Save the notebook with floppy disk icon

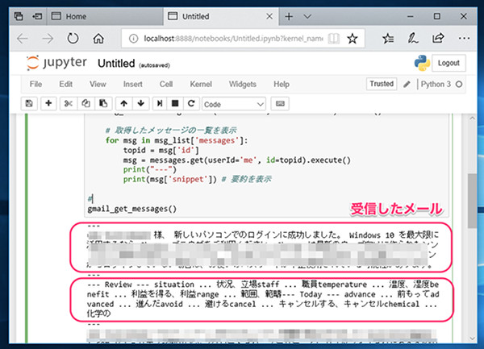point(29,104)
